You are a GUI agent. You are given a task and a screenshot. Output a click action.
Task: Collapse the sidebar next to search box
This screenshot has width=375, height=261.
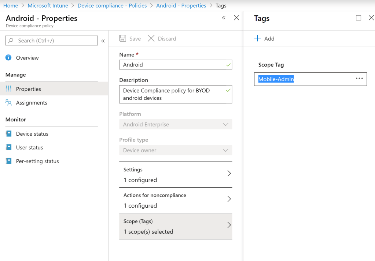[x=103, y=41]
